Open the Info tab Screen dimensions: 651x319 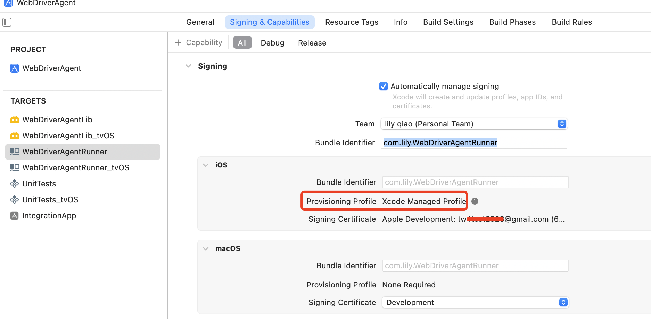[401, 22]
